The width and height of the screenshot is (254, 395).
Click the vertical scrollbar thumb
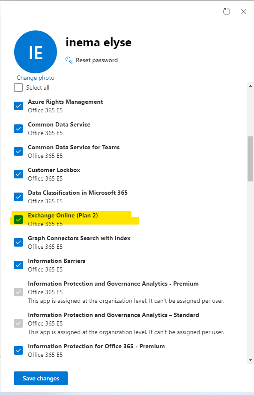[x=250, y=159]
